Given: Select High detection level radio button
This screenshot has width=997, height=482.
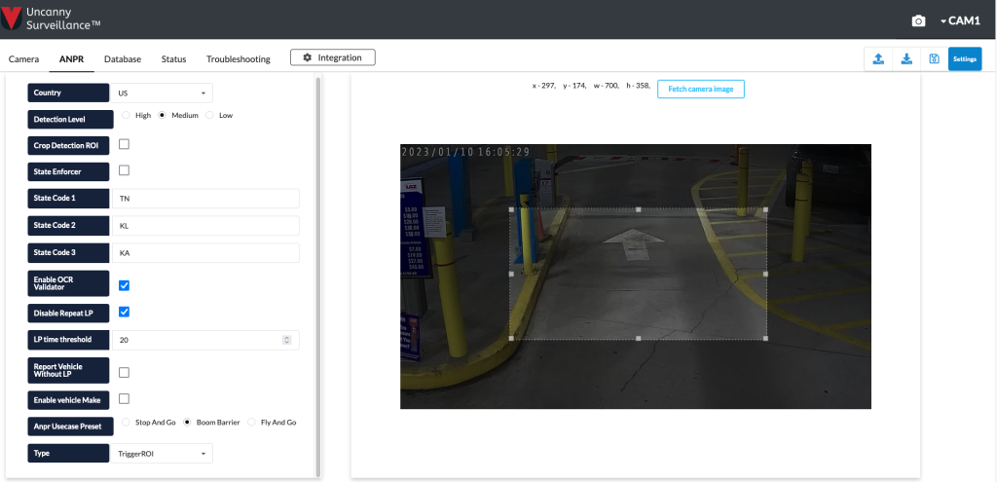Looking at the screenshot, I should [x=126, y=115].
